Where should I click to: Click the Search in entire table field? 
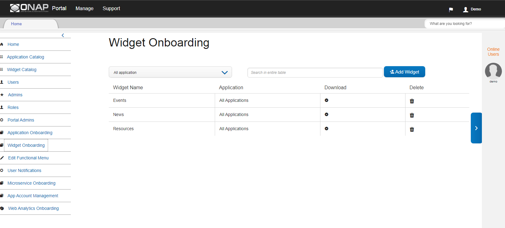point(315,73)
